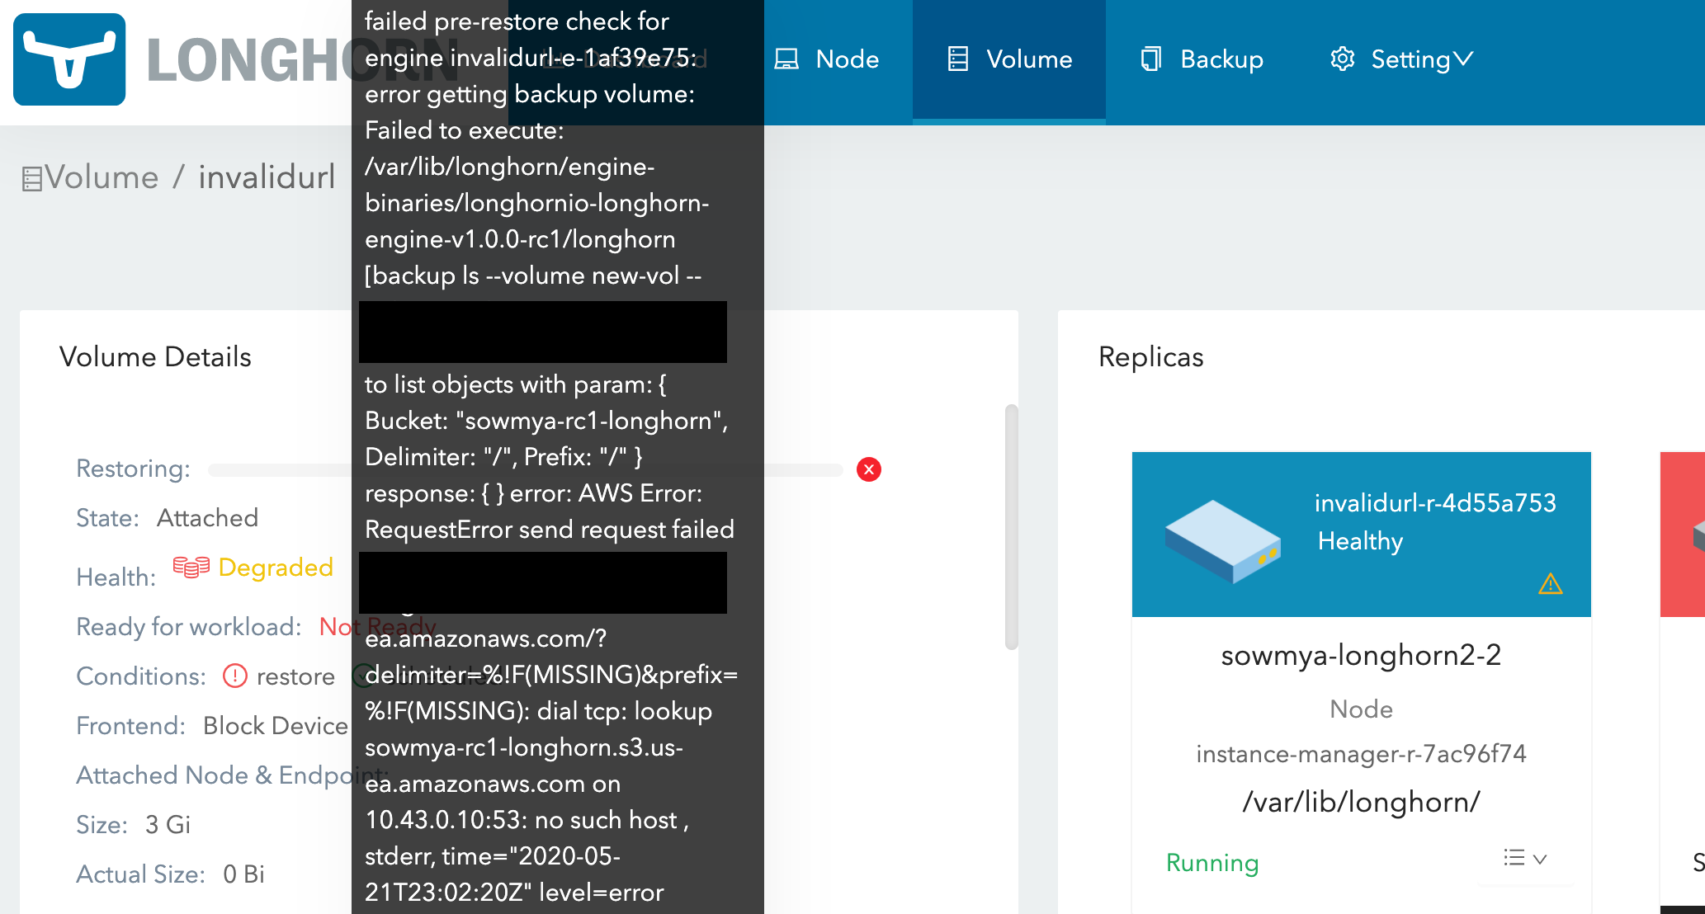Click the blue replica disk image
This screenshot has height=914, width=1705.
click(1222, 541)
